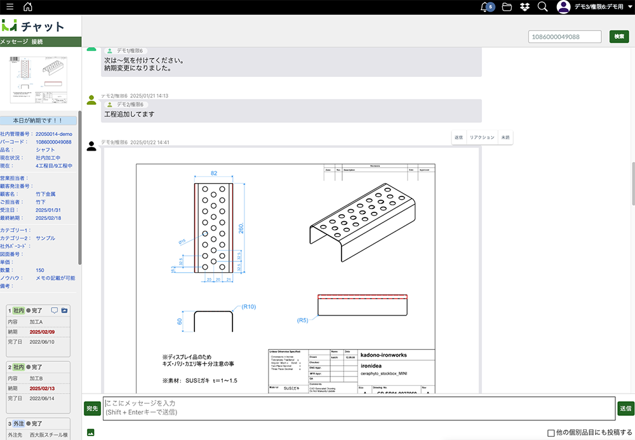Open the drawing thumbnail in left sidebar
Screen dimensions: 635x440
pos(39,80)
